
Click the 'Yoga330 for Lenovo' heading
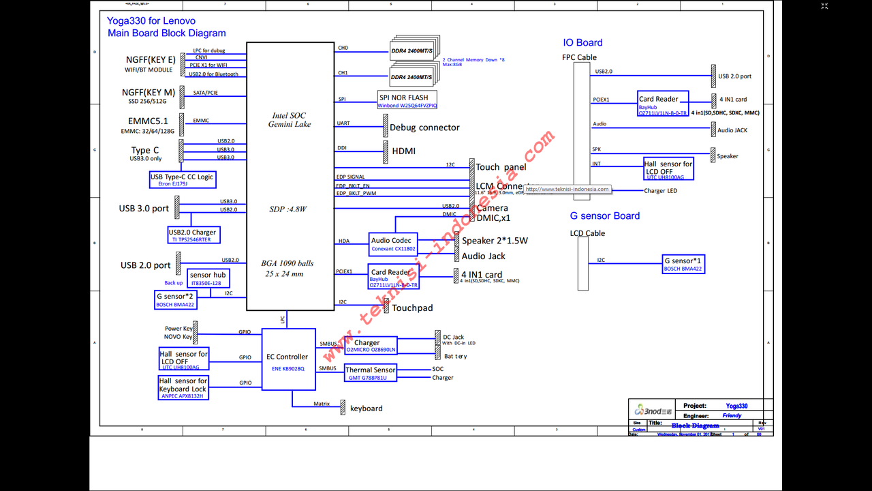[x=151, y=21]
